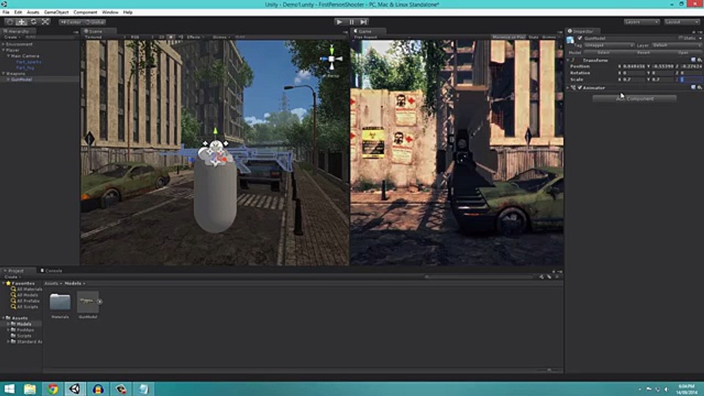704x396 pixels.
Task: Toggle scene lighting button
Action: click(171, 37)
